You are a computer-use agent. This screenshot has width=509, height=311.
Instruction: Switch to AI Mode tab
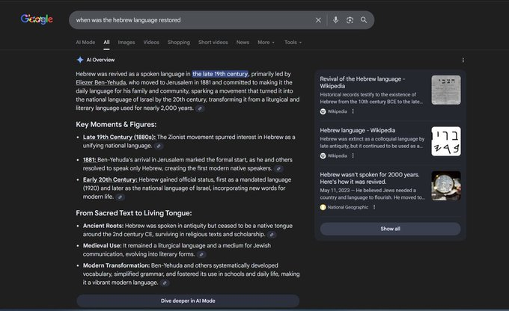[x=85, y=42]
